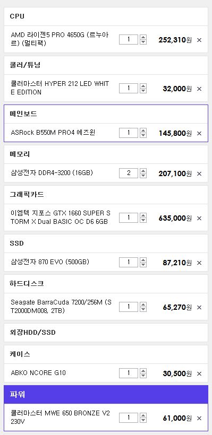Remove the ABKO NCORE G10 case
Viewport: 212px width, 435px height.
pyautogui.click(x=199, y=373)
